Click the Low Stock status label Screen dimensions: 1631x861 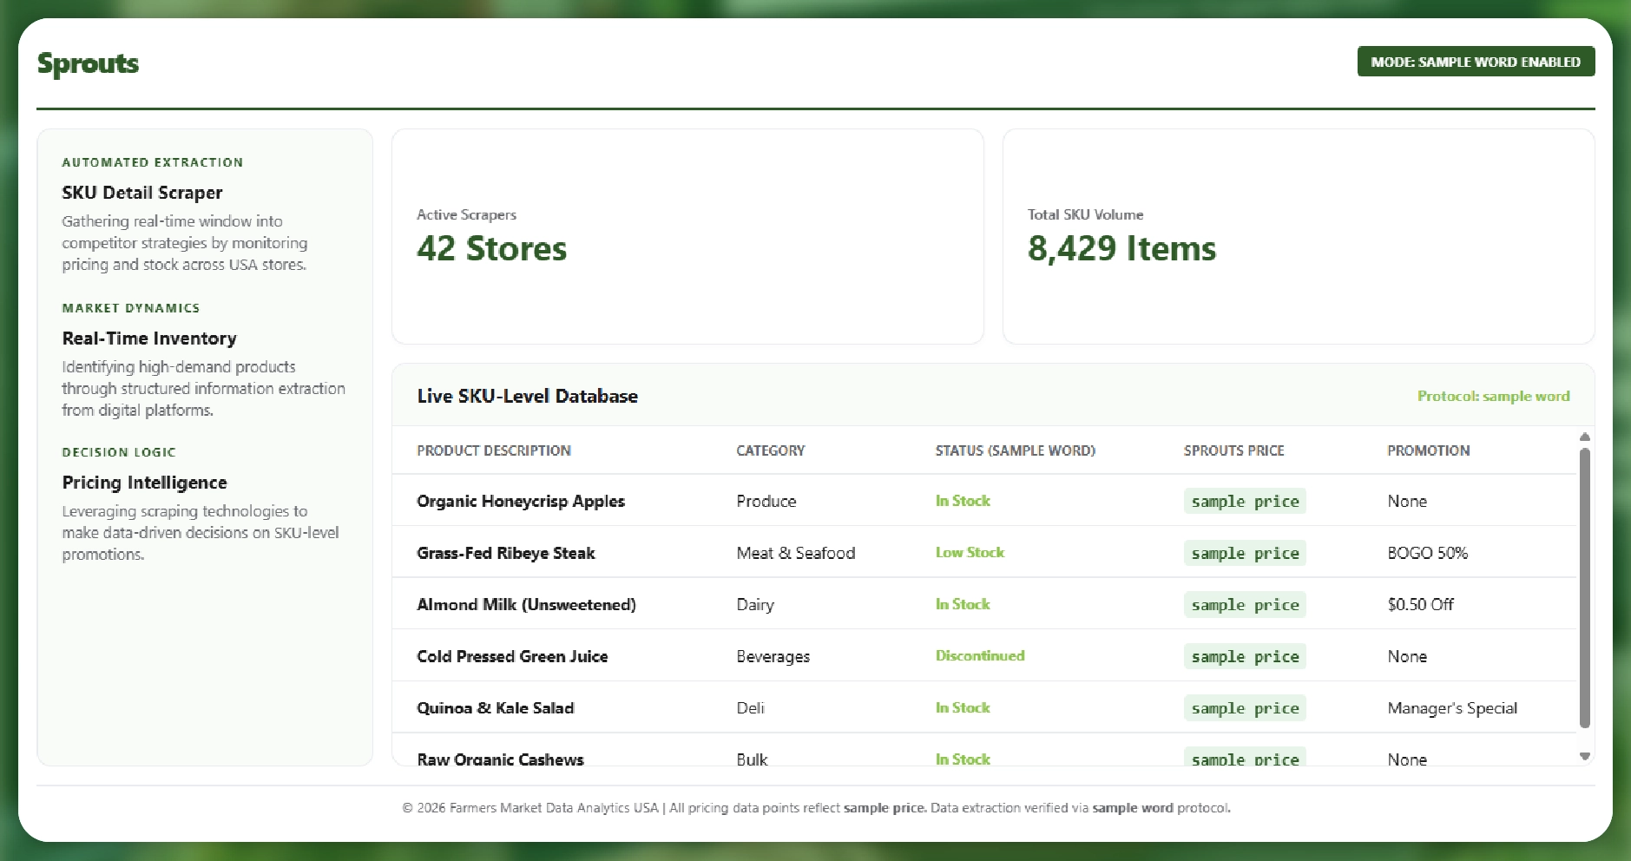pos(969,552)
